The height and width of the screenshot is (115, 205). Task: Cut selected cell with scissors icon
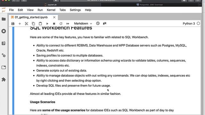point(27,24)
